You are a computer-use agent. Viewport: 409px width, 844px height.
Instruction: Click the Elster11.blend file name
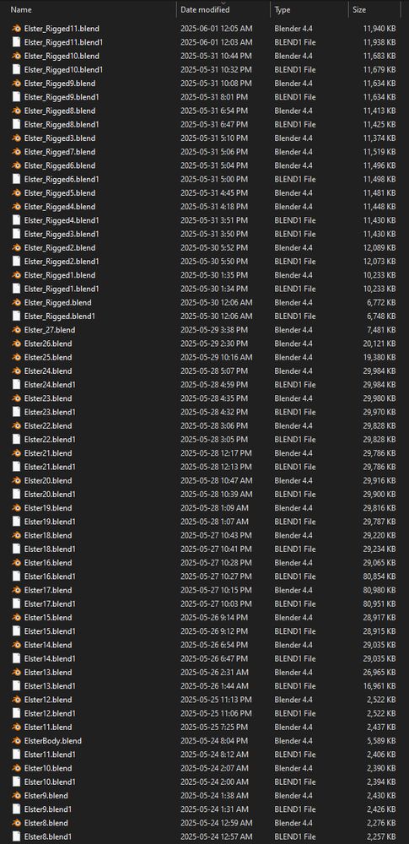pyautogui.click(x=48, y=728)
